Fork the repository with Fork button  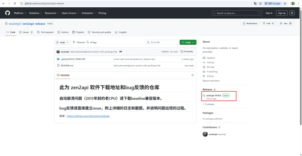pos(268,23)
